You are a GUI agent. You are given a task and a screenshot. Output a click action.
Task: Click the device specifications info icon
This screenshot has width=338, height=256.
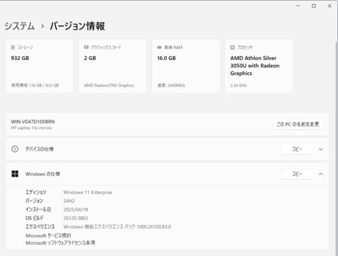tap(15, 149)
